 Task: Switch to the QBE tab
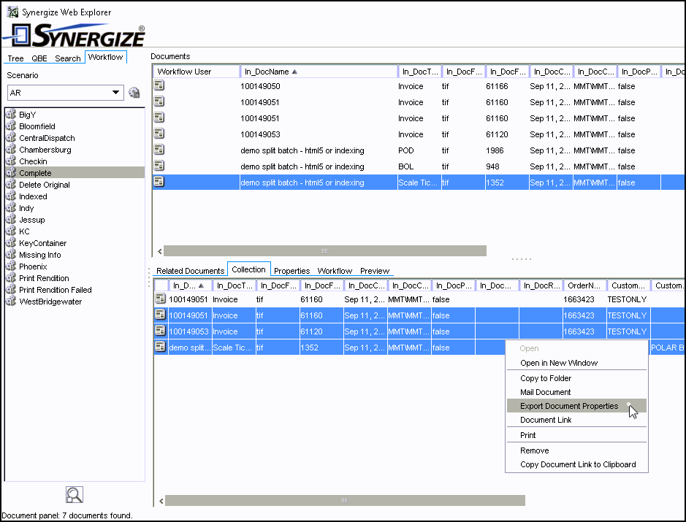[x=39, y=58]
